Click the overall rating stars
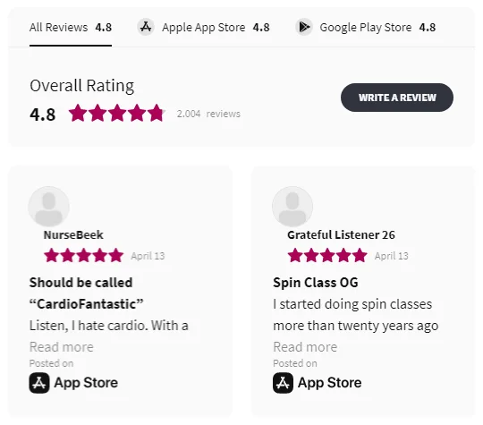The width and height of the screenshot is (483, 425). point(117,113)
